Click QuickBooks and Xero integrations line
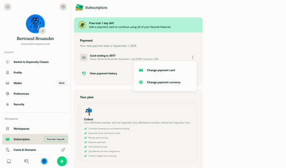The width and height of the screenshot is (286, 168). (104, 152)
